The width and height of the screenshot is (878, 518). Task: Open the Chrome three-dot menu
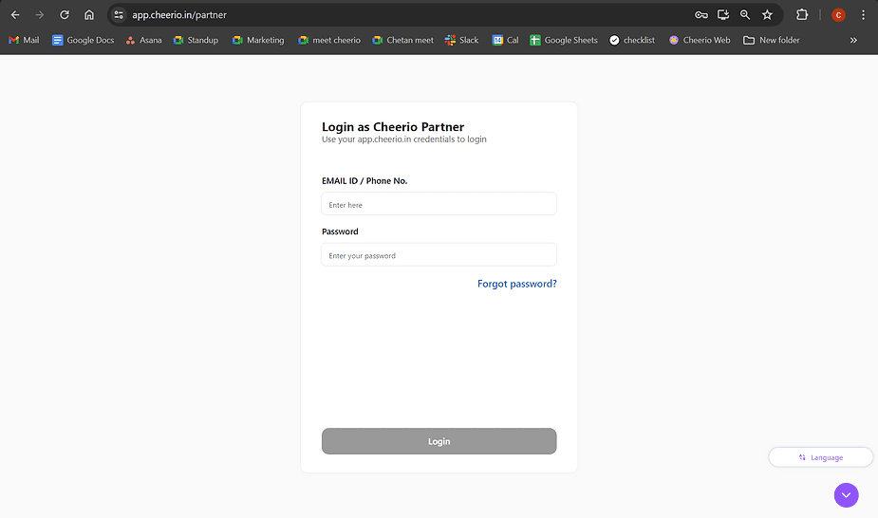click(x=863, y=15)
